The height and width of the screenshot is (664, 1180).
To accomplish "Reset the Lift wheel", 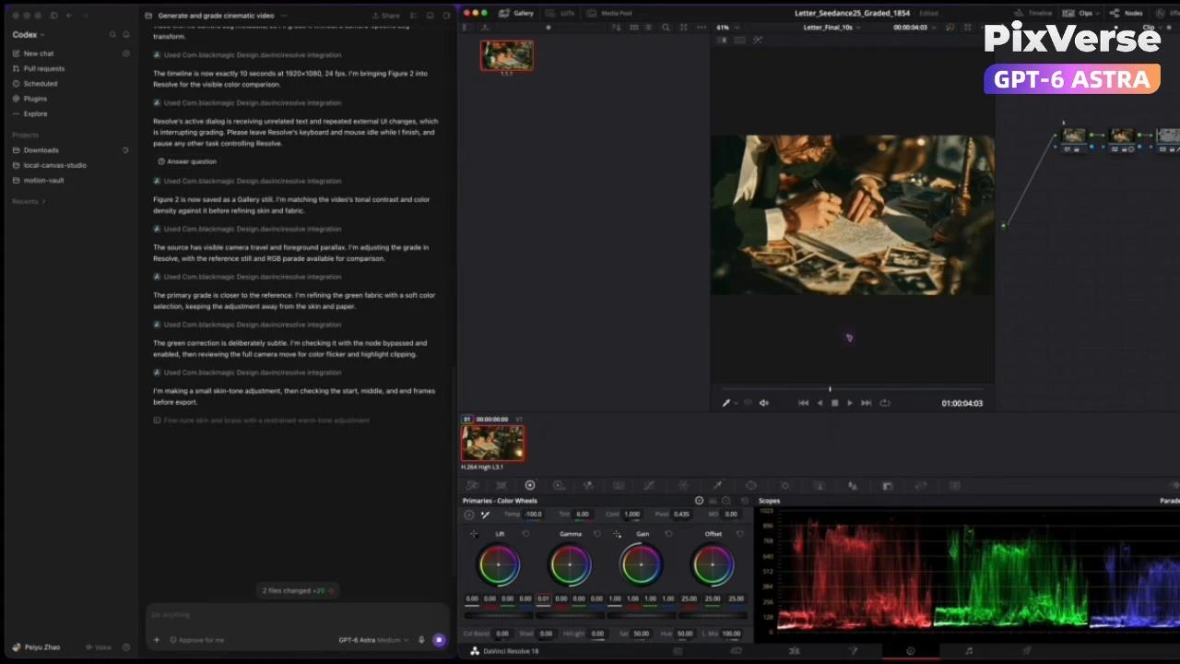I will [x=525, y=534].
